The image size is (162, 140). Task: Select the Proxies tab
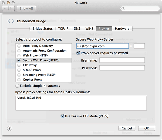tap(104, 28)
